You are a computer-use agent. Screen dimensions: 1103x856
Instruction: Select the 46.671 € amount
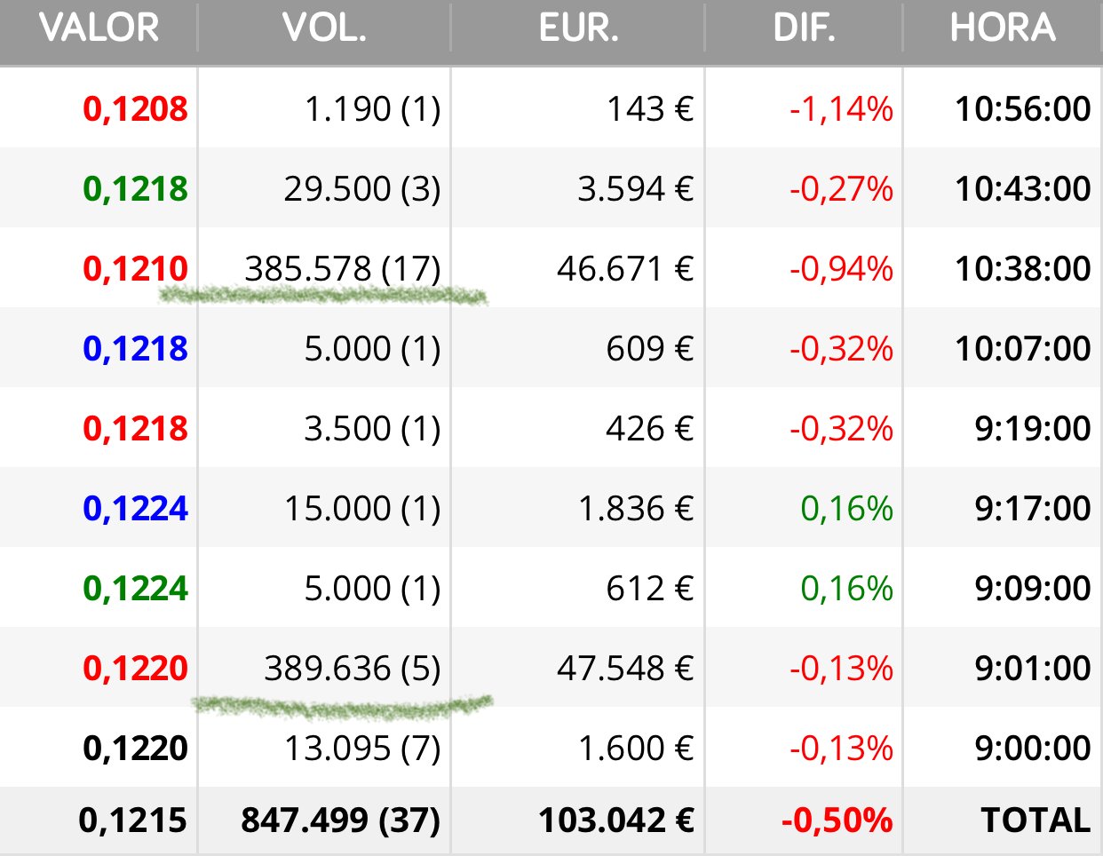625,268
